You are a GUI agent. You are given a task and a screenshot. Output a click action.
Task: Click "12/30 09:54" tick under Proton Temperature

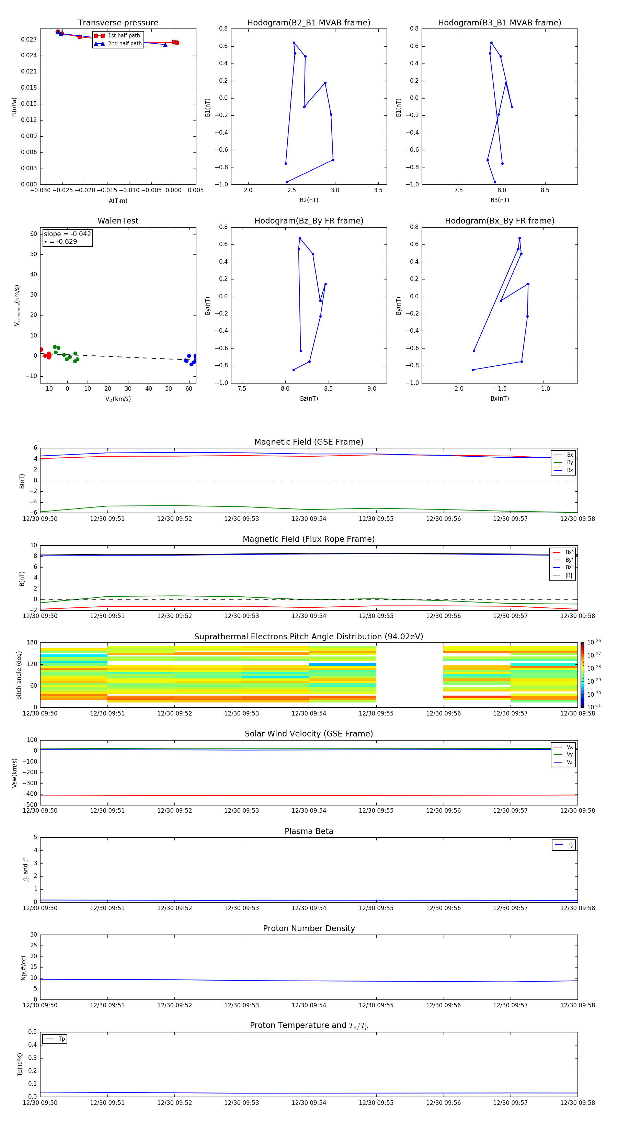309,1103
